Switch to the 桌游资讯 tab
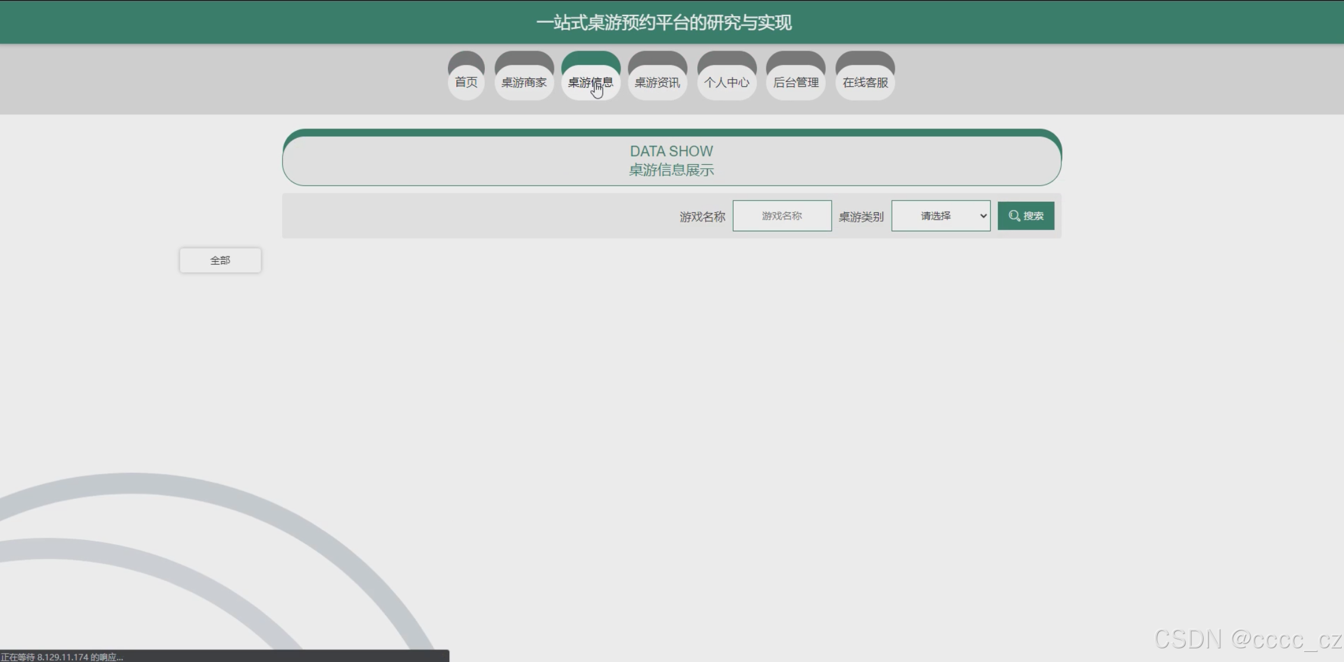Screen dimensions: 1344x662 (x=657, y=82)
